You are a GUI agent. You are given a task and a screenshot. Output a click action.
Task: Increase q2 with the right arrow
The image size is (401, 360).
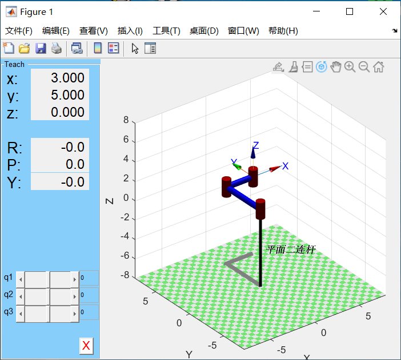(75, 296)
